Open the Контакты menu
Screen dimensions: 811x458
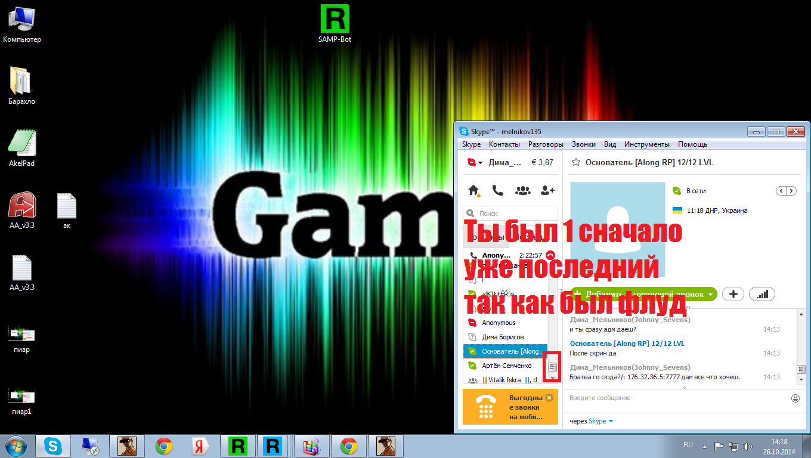point(504,144)
